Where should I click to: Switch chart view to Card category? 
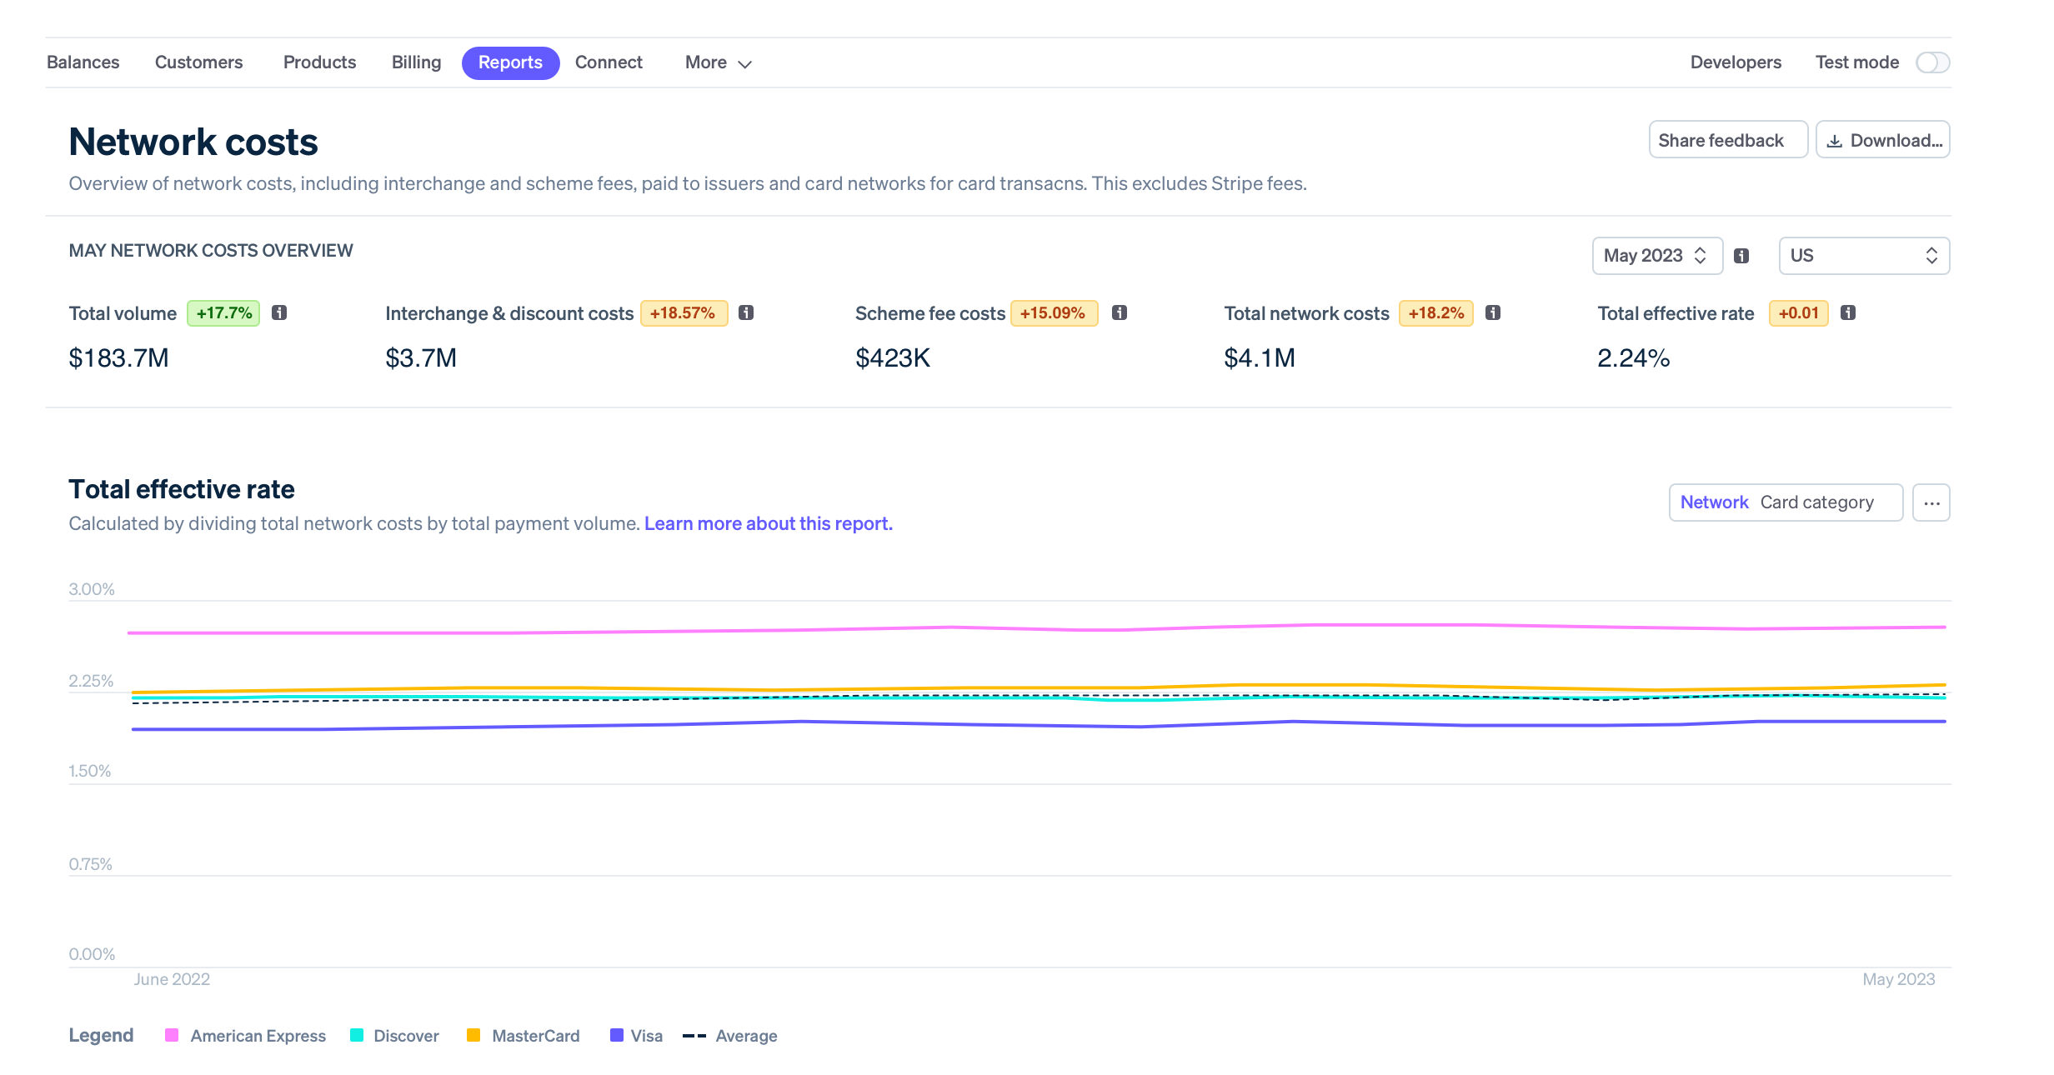pyautogui.click(x=1816, y=502)
